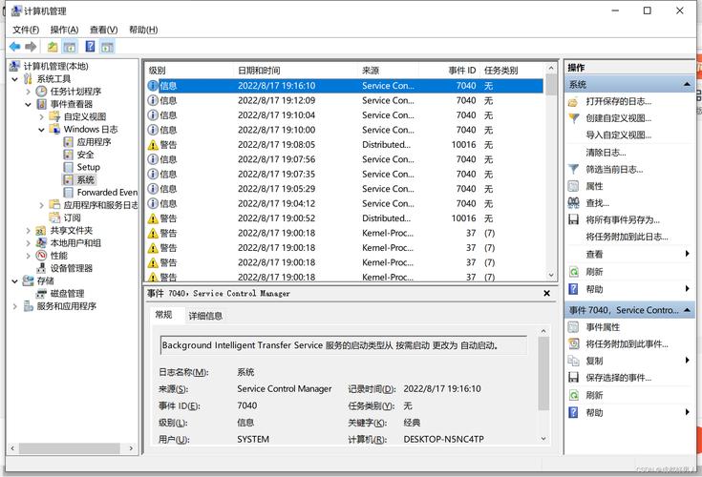This screenshot has width=702, height=477.
Task: Collapse the 存储 tree node
Action: coord(14,281)
